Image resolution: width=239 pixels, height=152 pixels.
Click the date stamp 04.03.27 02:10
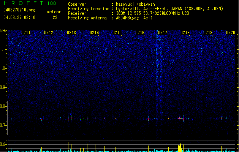[19, 17]
